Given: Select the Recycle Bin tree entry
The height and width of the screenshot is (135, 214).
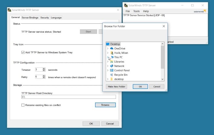Looking at the screenshot, I should (121, 75).
